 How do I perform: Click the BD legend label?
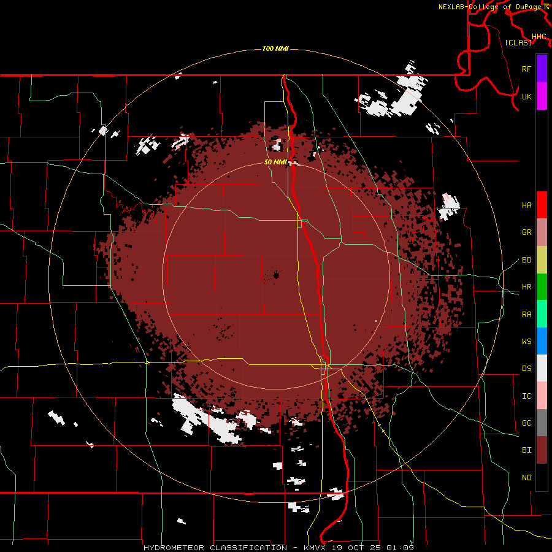point(526,260)
